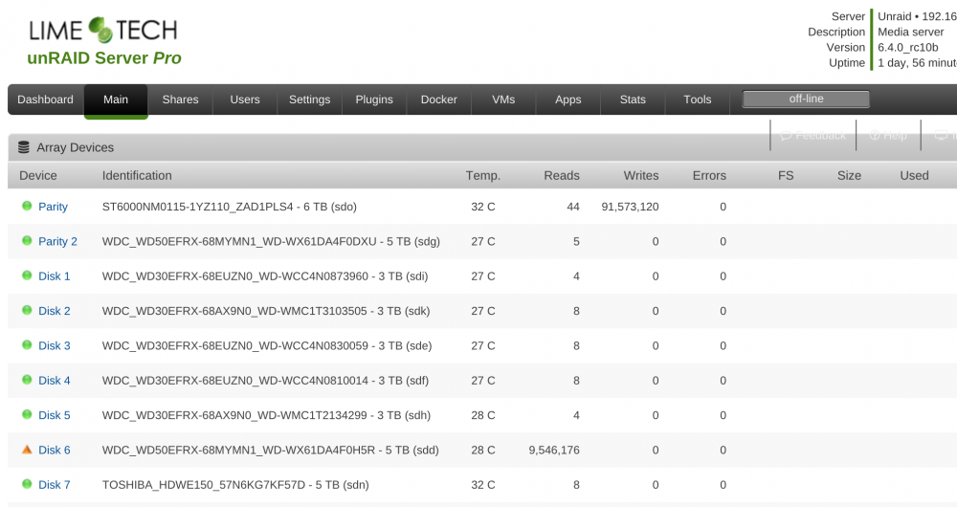This screenshot has width=957, height=507.
Task: Click the 6.4.0_rc10b version text
Action: [908, 47]
